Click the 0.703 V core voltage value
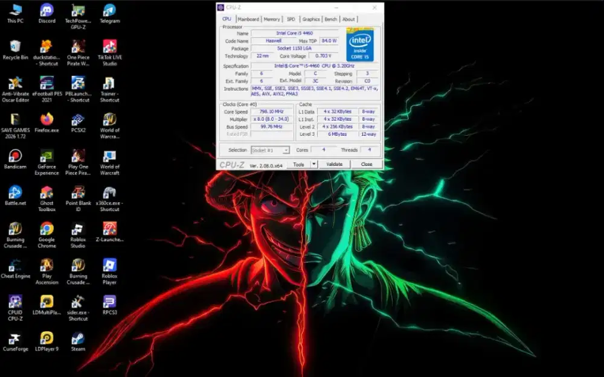 [x=323, y=55]
